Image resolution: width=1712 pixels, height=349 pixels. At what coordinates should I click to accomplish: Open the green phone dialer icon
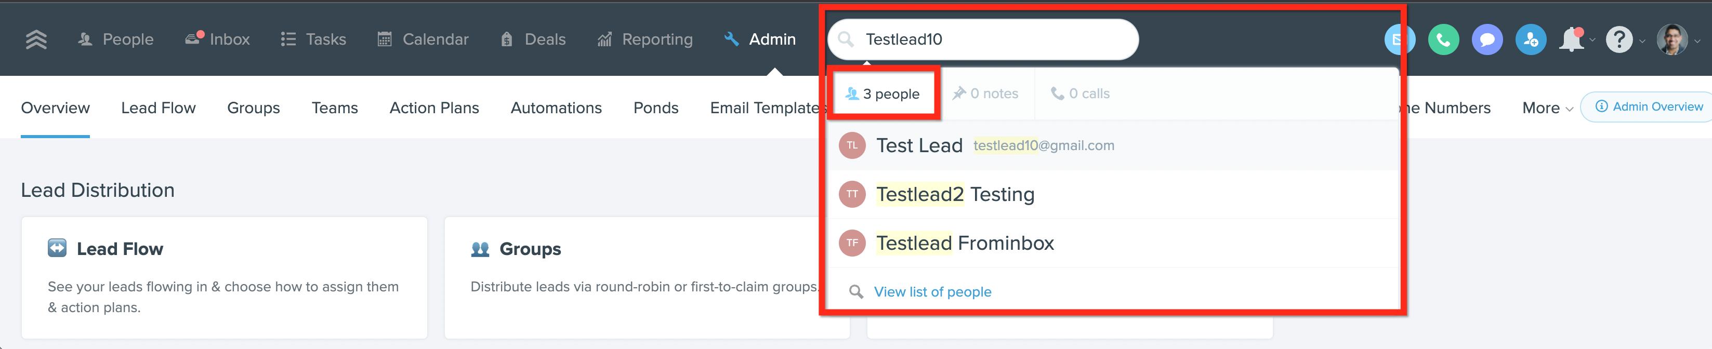(x=1443, y=40)
